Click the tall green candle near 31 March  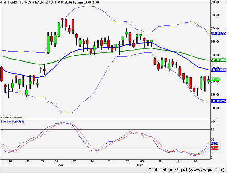[59, 29]
